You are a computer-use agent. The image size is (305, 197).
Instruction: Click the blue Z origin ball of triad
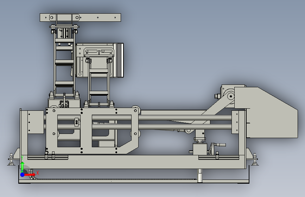tap(23, 175)
